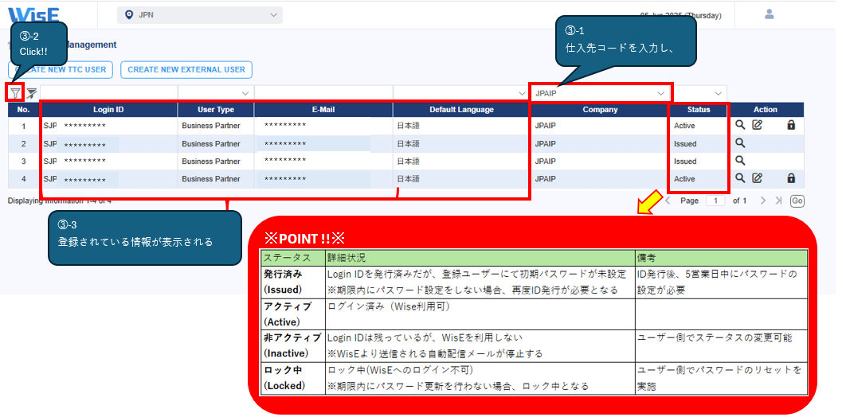This screenshot has height=417, width=846.
Task: View details of user row No. 3
Action: click(740, 161)
